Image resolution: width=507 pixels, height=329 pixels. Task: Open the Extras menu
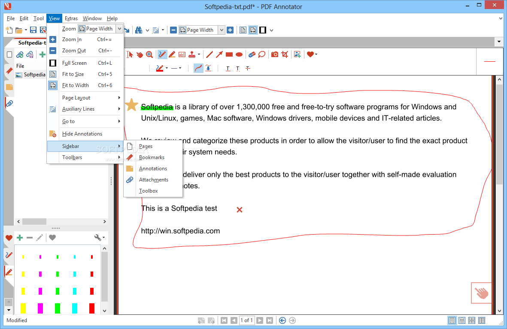(71, 18)
